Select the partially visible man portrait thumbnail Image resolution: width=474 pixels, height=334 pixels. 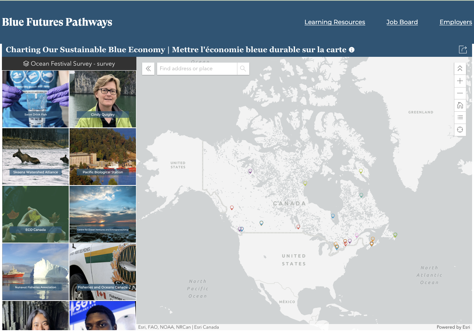(103, 316)
